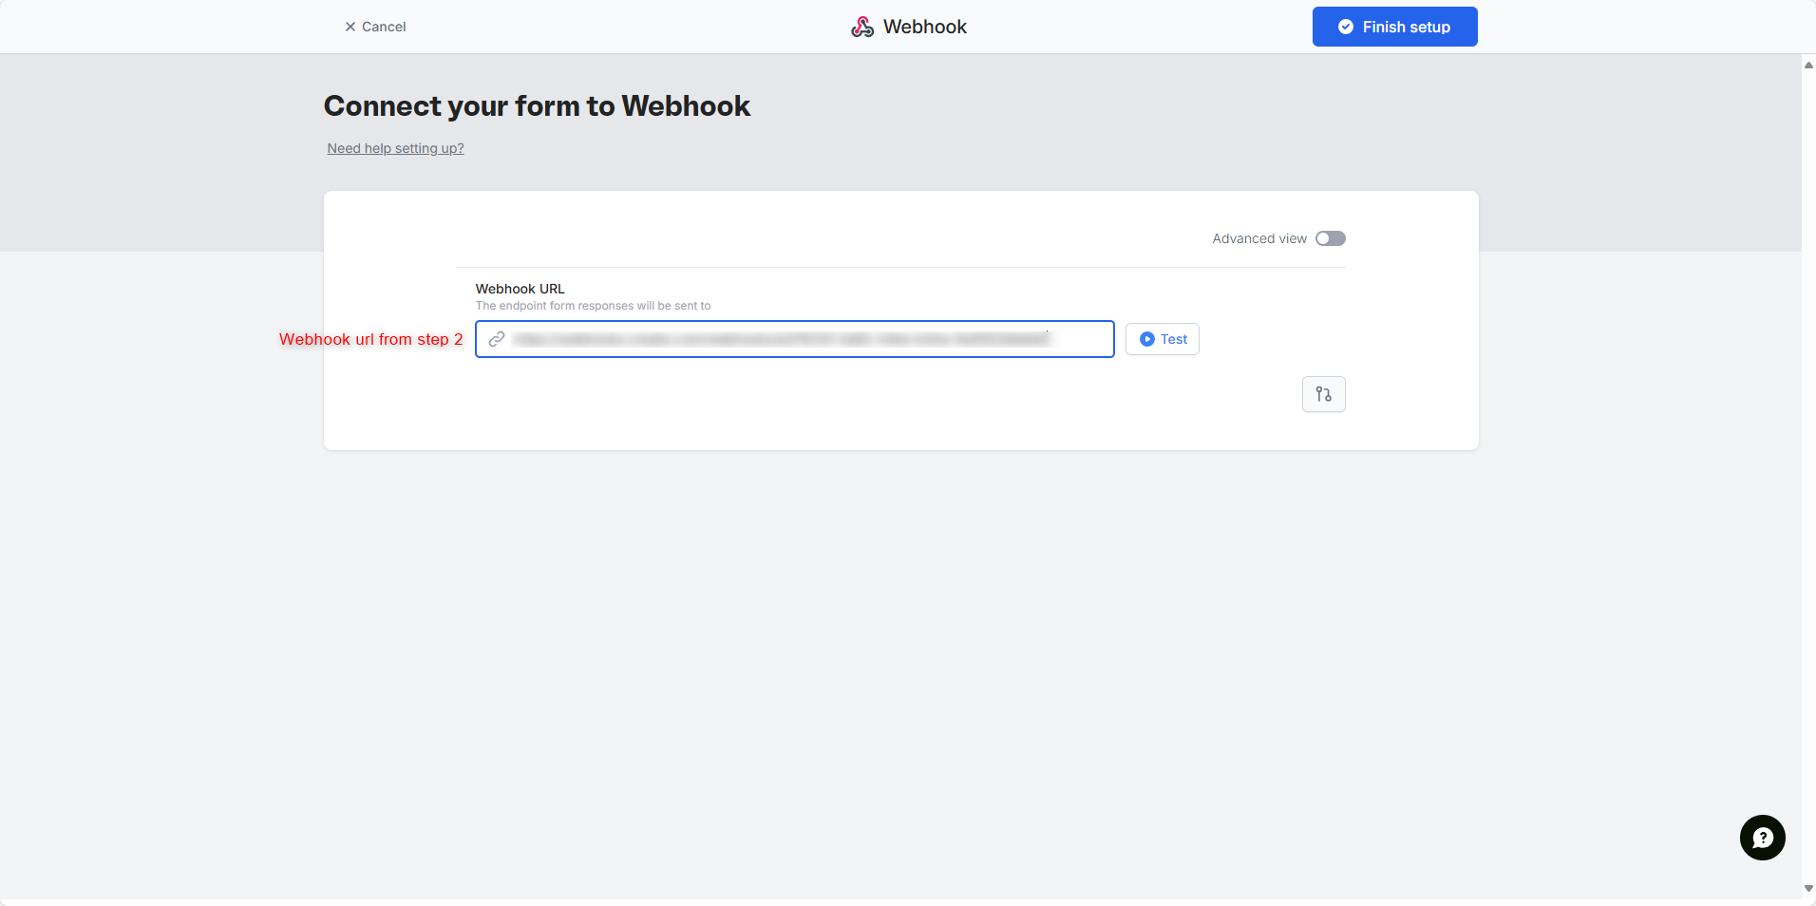Open the branching logic icon button
Viewport: 1816px width, 906px height.
[1323, 394]
